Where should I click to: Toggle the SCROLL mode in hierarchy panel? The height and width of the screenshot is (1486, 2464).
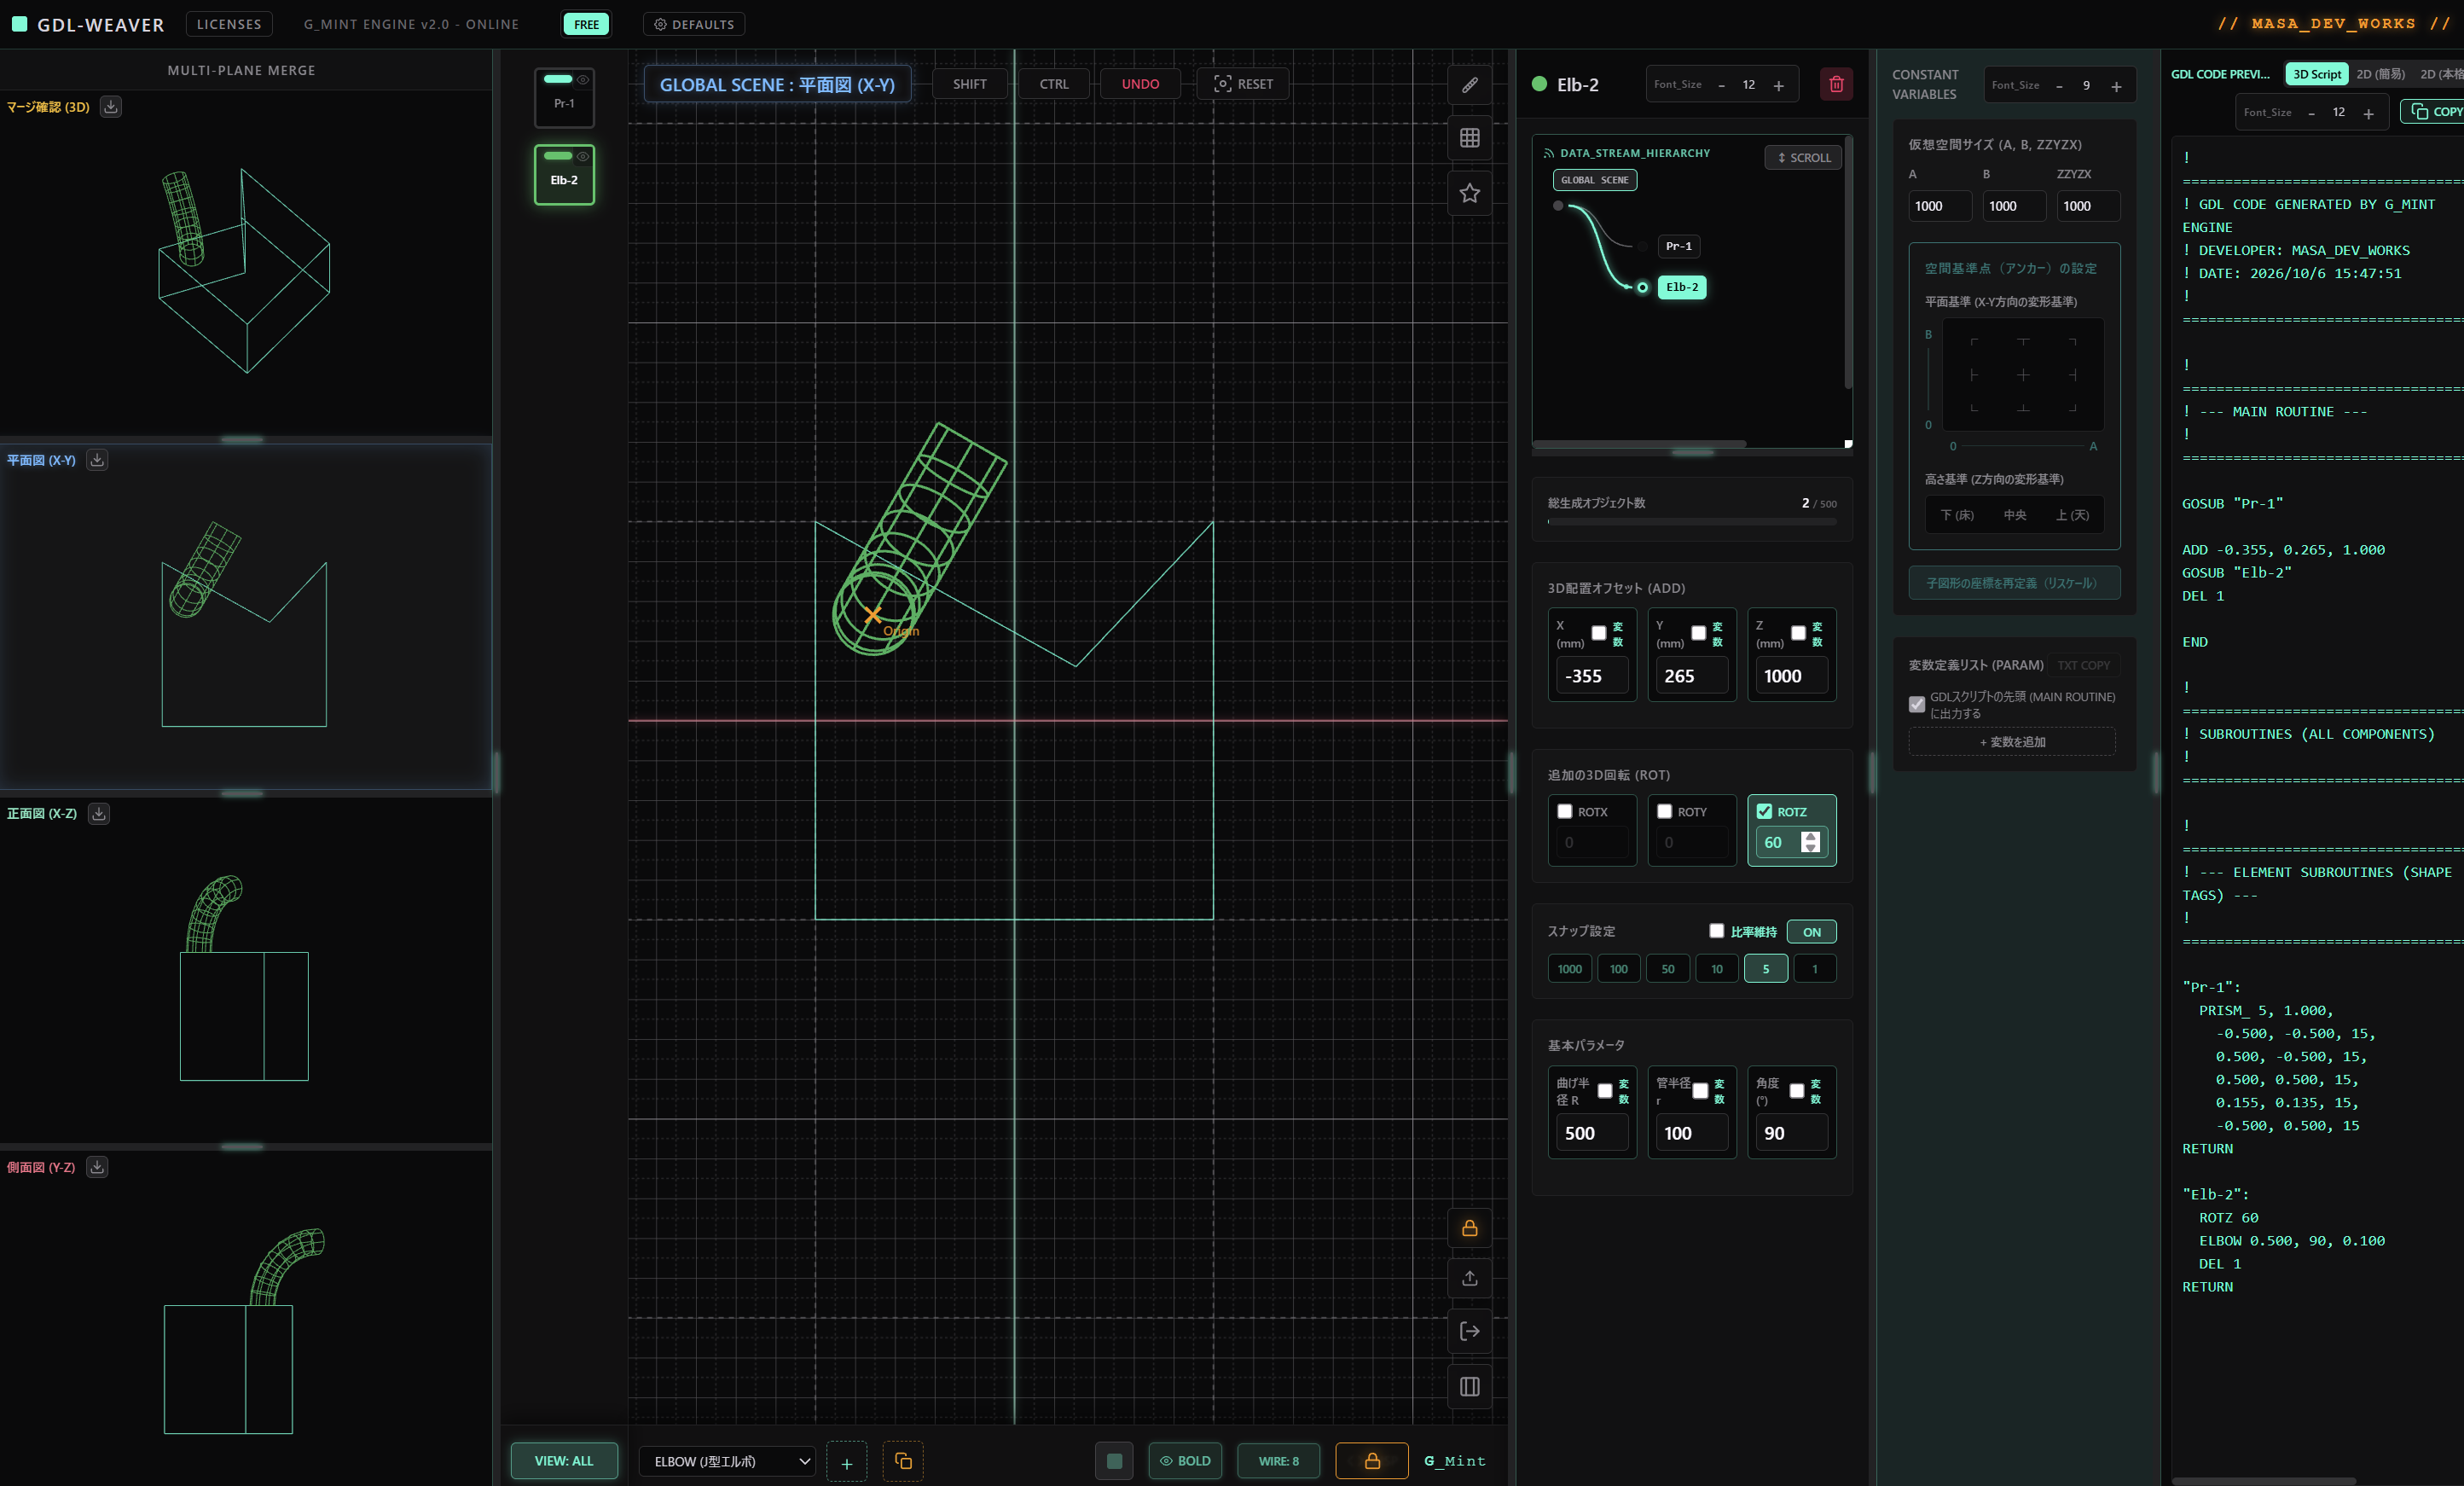pyautogui.click(x=1803, y=157)
